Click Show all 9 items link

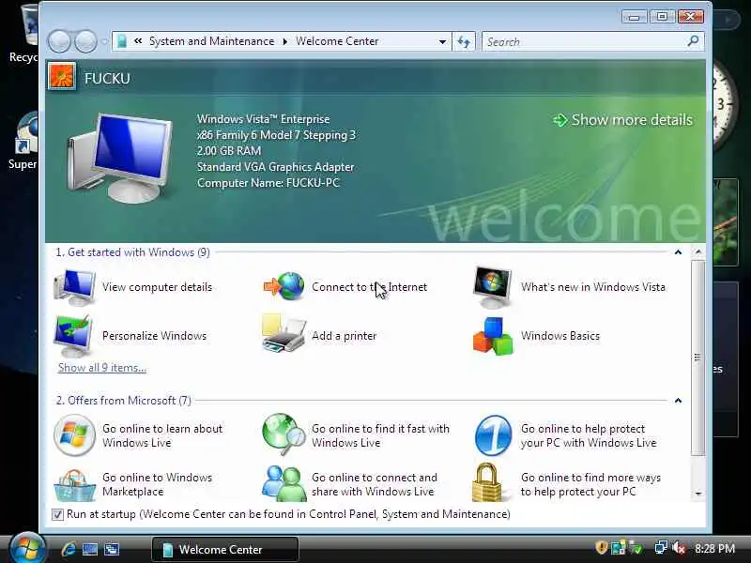102,368
